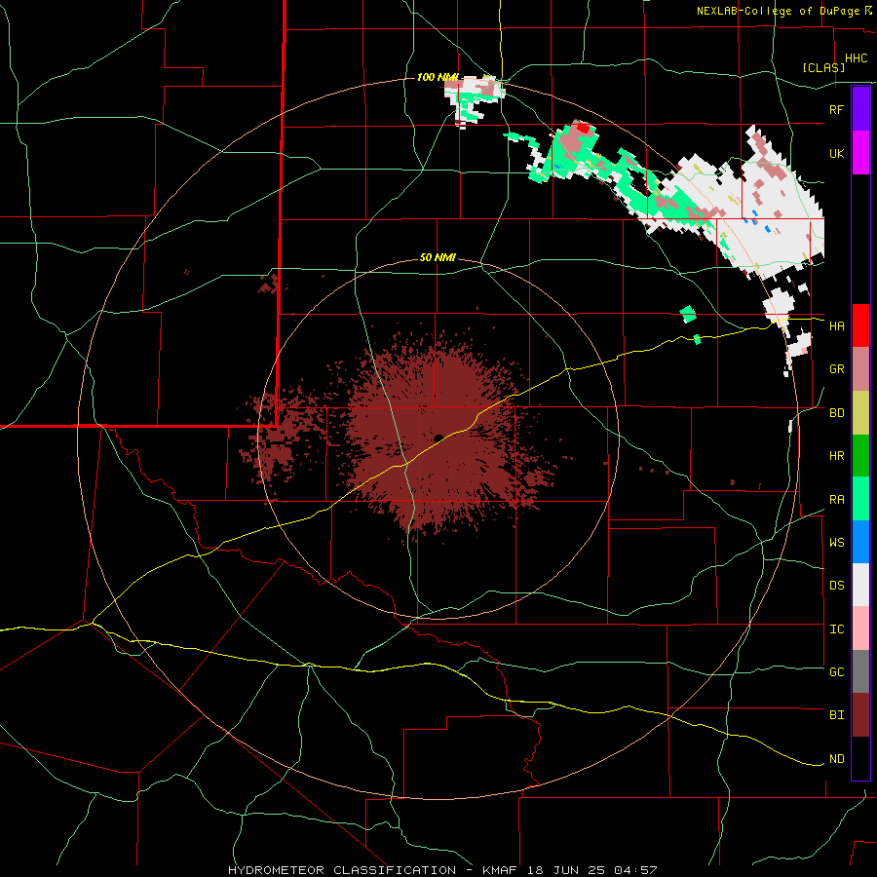Click the RA rain legend swatch
Image resolution: width=877 pixels, height=877 pixels.
click(x=860, y=499)
